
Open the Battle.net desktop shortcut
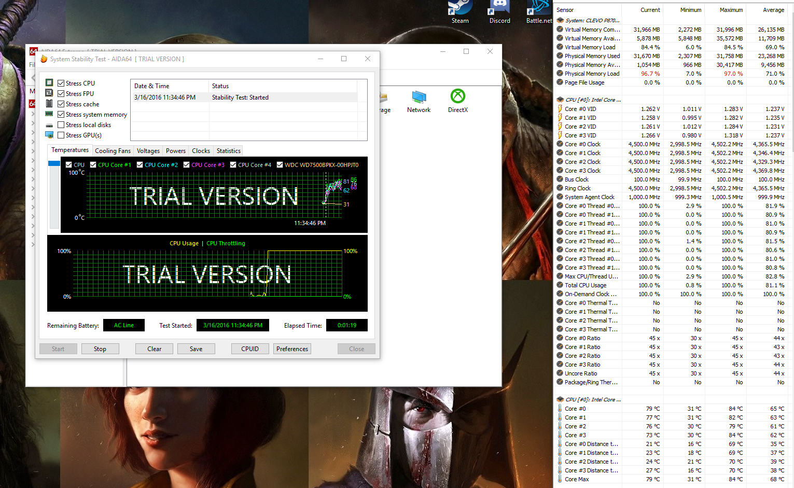coord(539,11)
